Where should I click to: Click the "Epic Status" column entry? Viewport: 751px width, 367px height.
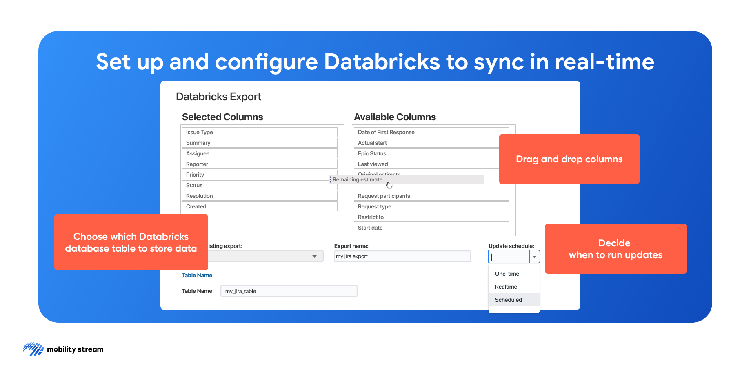click(427, 153)
